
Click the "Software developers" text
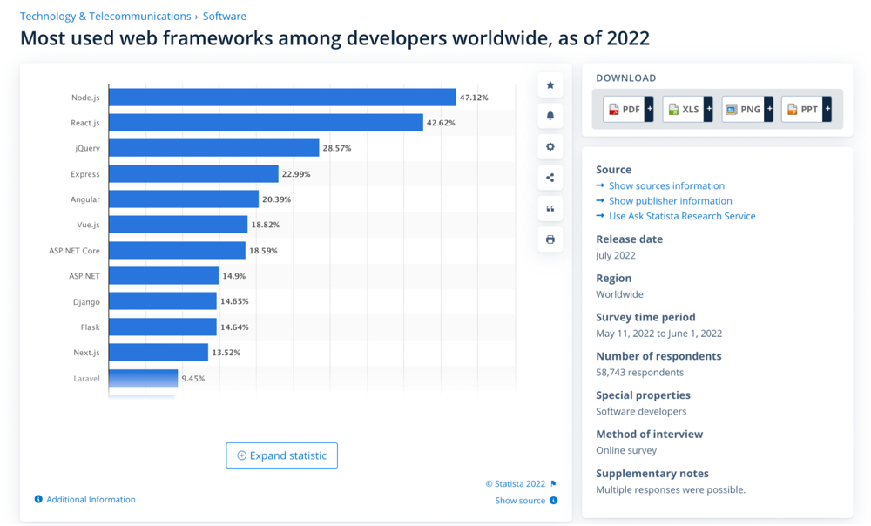click(x=641, y=411)
